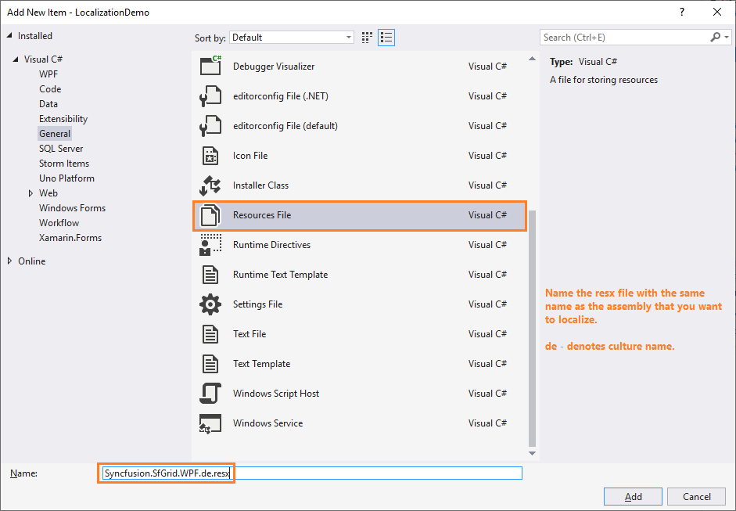Select the Xamarin.Forms category
The width and height of the screenshot is (736, 511).
click(x=70, y=238)
